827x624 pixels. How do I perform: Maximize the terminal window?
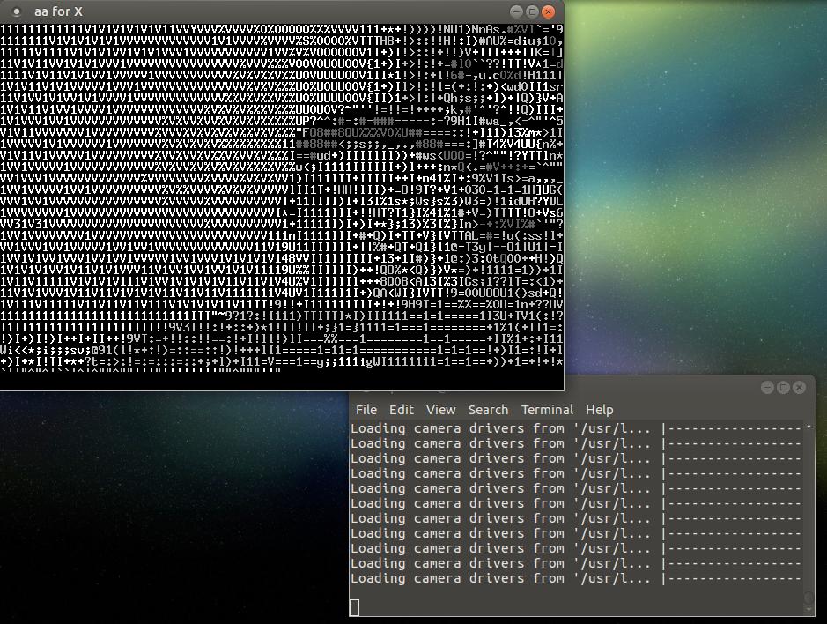click(x=784, y=388)
